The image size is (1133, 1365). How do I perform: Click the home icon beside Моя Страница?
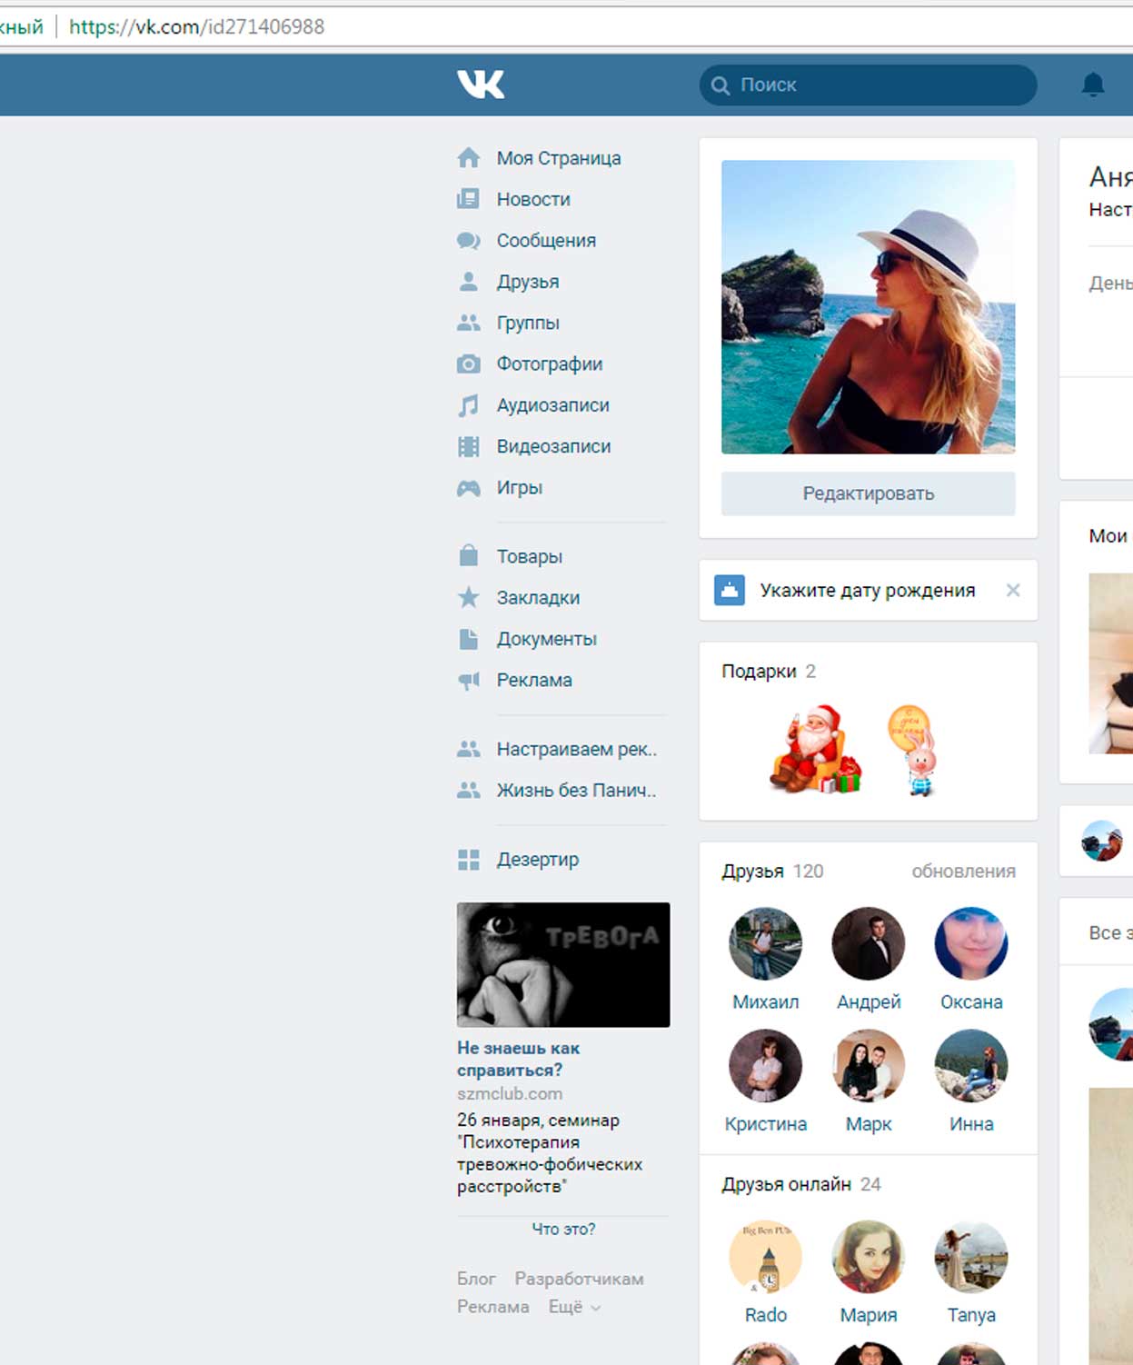click(x=469, y=158)
